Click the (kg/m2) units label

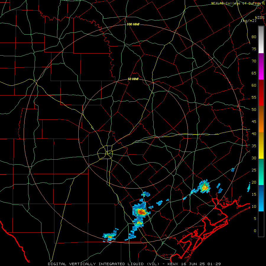249,21
